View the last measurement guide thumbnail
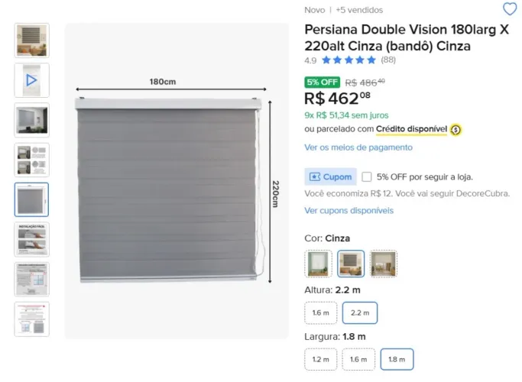 click(x=31, y=319)
